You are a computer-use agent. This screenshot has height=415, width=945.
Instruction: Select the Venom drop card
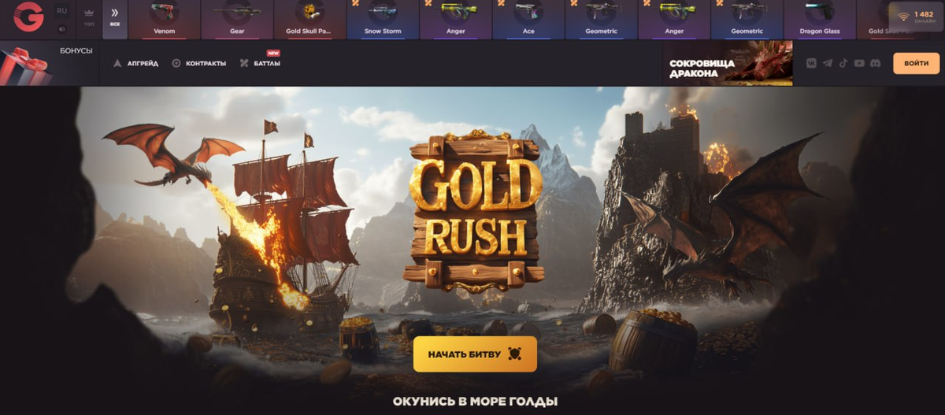coord(165,20)
